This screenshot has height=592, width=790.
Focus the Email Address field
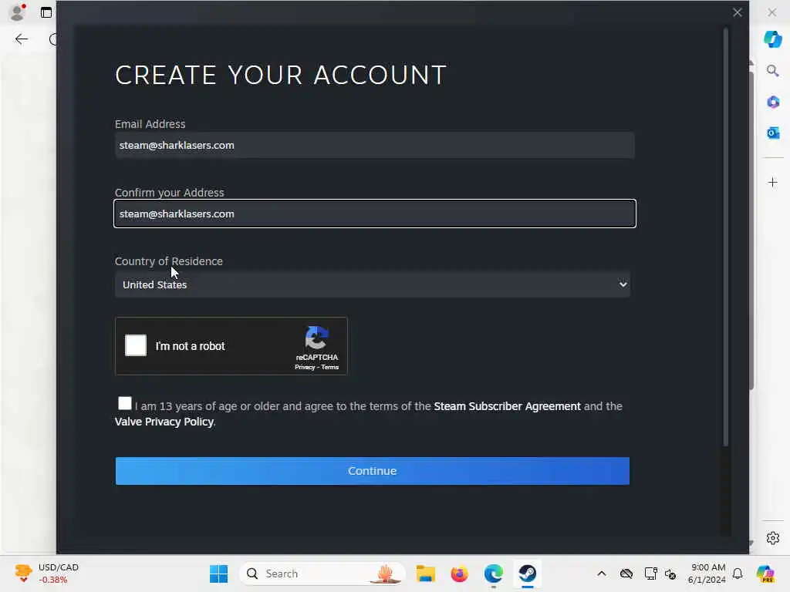374,146
